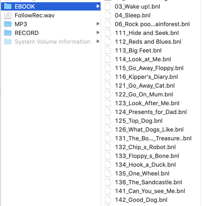Viewport: 206px width, 206px height.
Task: Select file name 115_Go_Away_Floppy.bnl
Action: coord(149,68)
